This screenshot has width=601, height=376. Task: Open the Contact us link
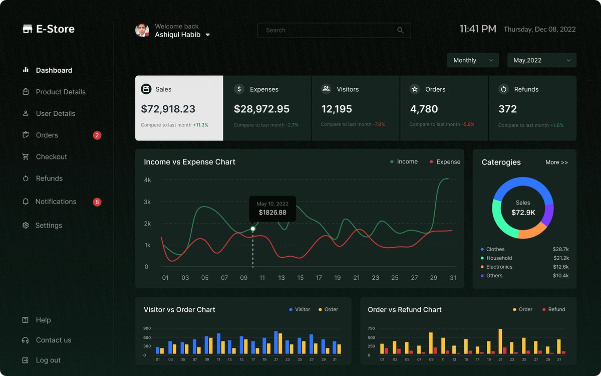click(x=54, y=340)
